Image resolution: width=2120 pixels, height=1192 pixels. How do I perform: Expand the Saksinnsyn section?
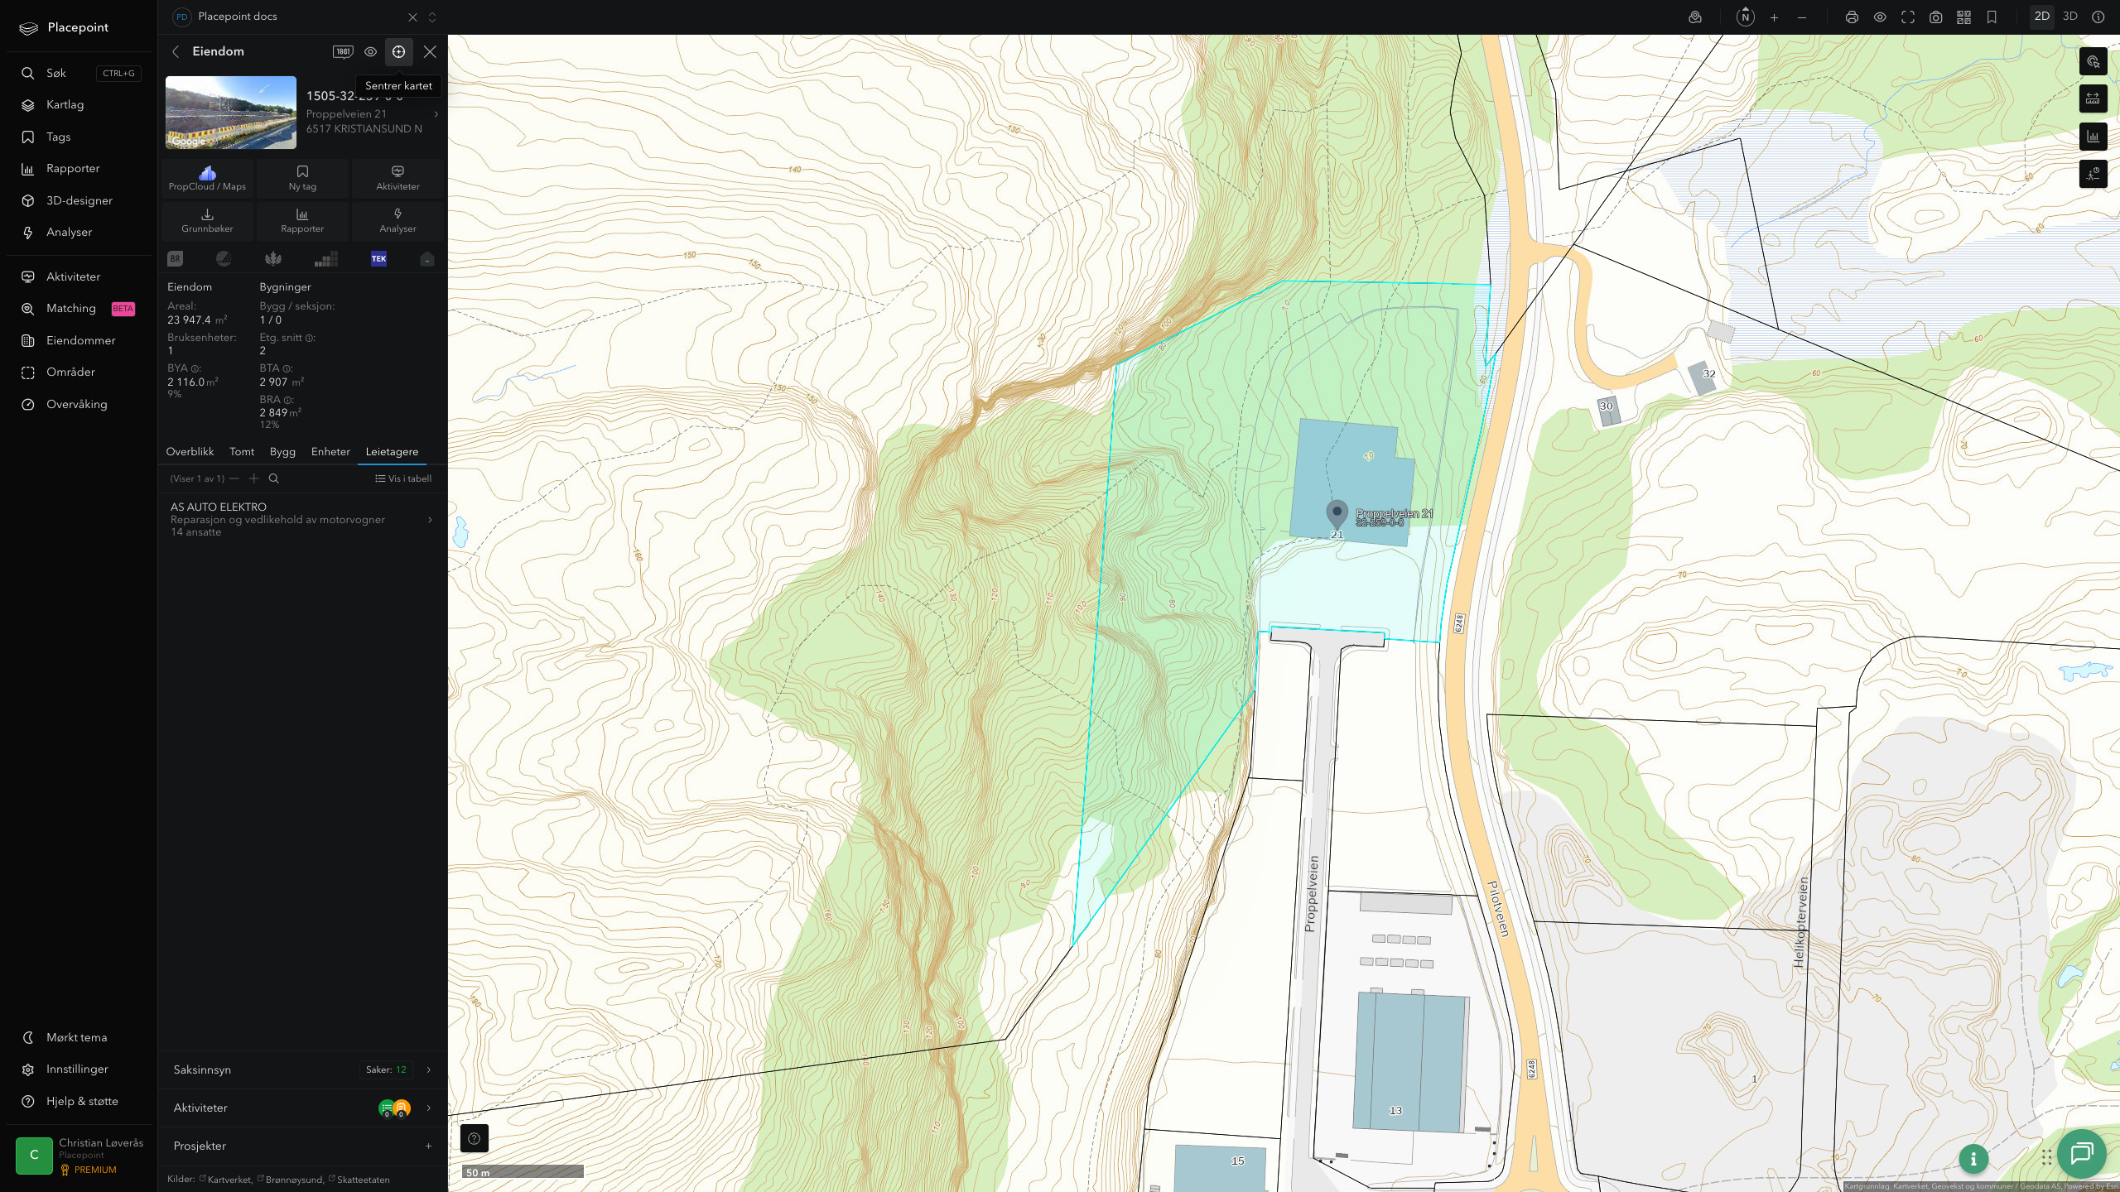302,1069
